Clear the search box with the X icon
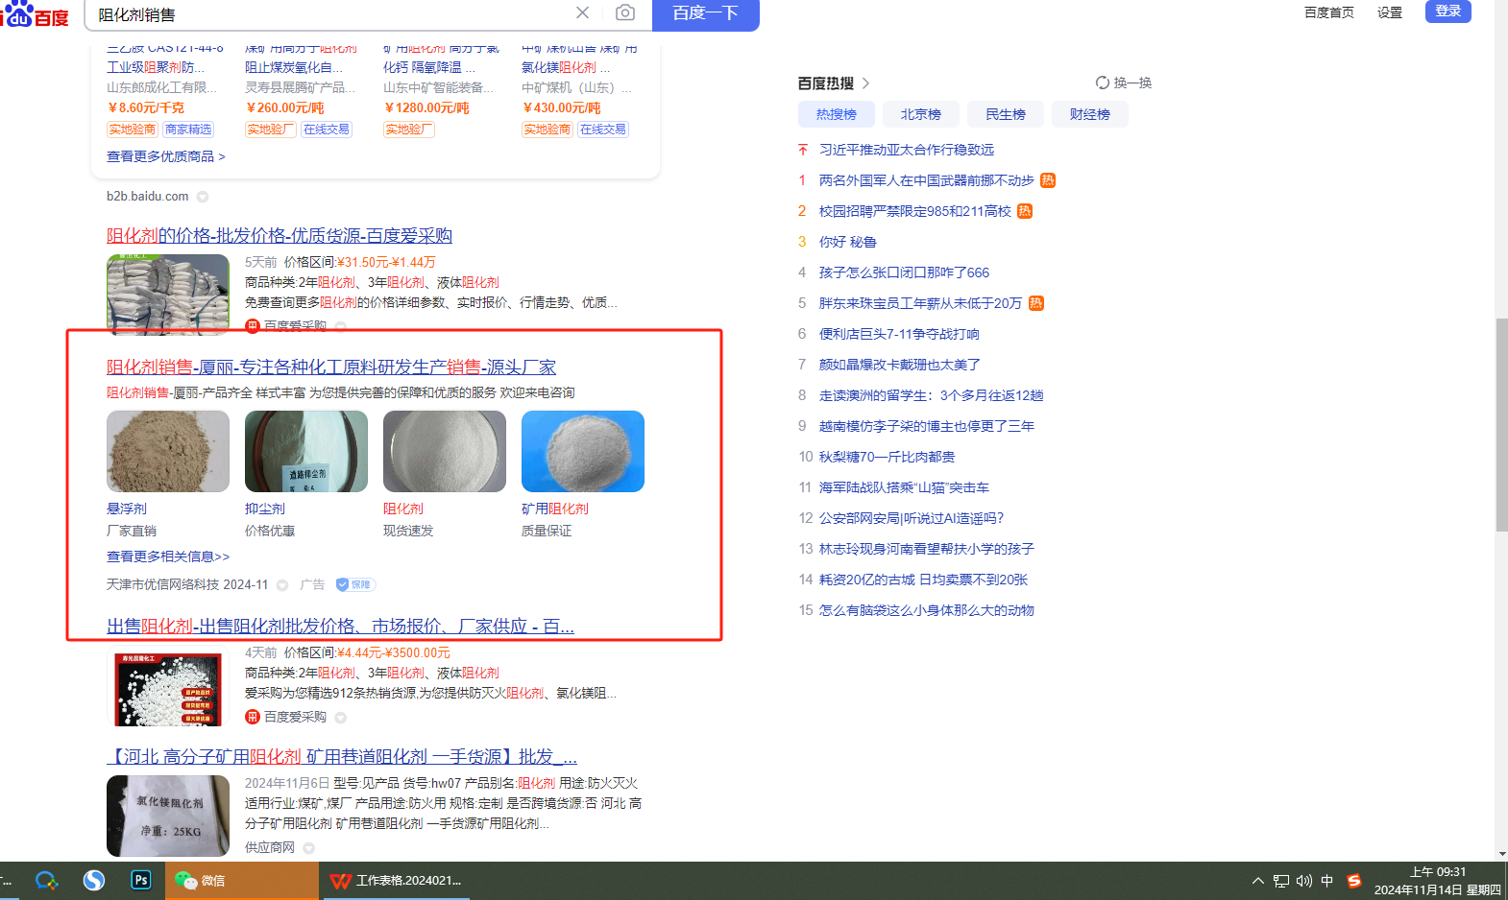The image size is (1508, 900). point(582,12)
